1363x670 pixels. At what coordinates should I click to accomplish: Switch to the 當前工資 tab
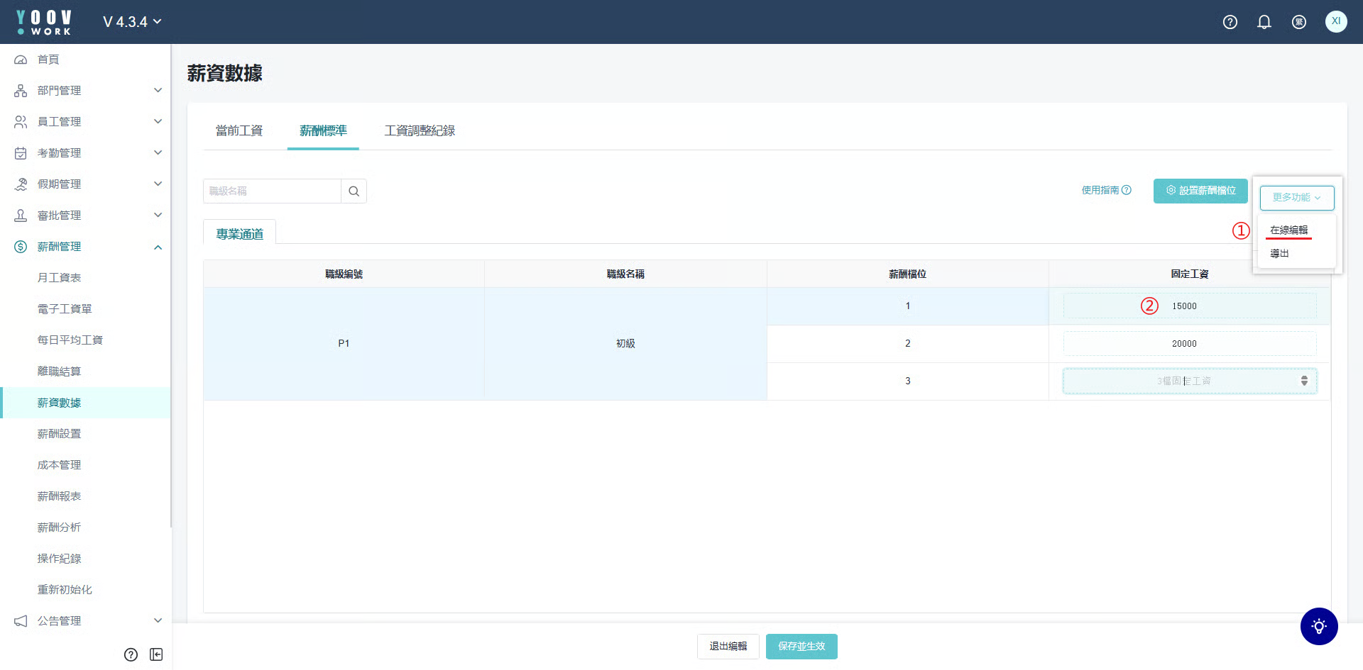tap(239, 131)
